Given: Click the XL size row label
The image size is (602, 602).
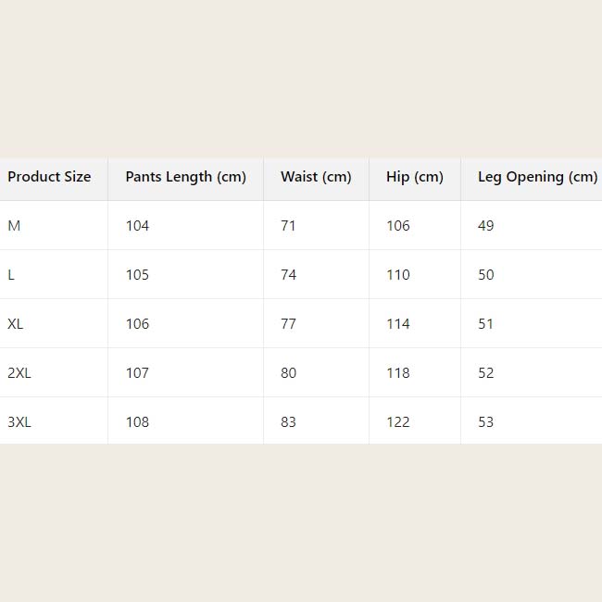Looking at the screenshot, I should point(16,324).
